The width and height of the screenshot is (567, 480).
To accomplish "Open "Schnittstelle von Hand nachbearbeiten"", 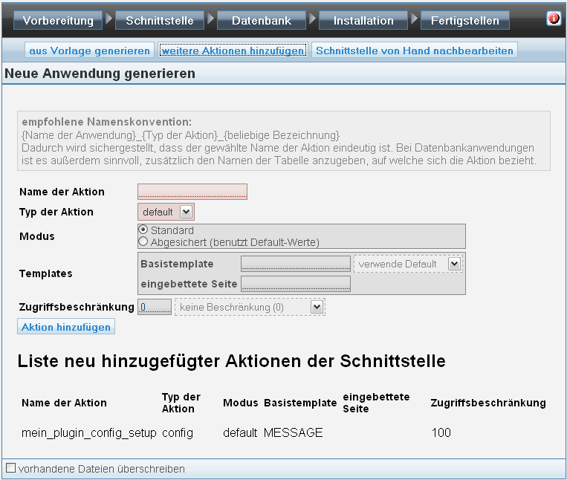I will (x=415, y=51).
